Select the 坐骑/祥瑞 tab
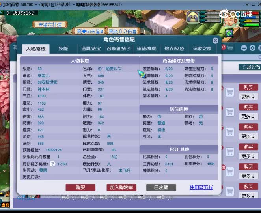261x213 pixels. [x=147, y=49]
